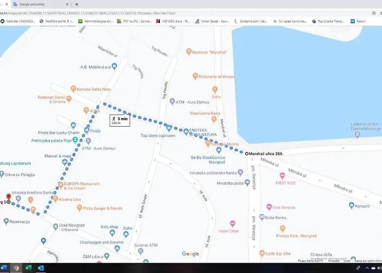The width and height of the screenshot is (382, 273).
Task: Select the Erste Banka map icon
Action: pyautogui.click(x=268, y=218)
